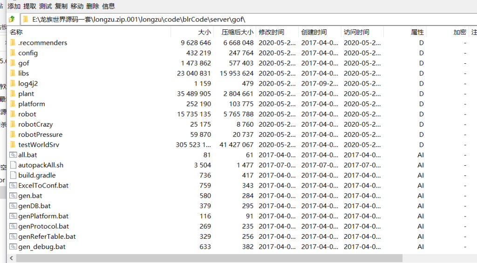Image resolution: width=477 pixels, height=263 pixels.
Task: Click the D attribute of config
Action: tap(421, 53)
